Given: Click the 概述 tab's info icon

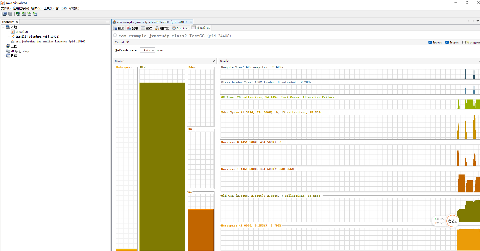Looking at the screenshot, I should pos(115,28).
